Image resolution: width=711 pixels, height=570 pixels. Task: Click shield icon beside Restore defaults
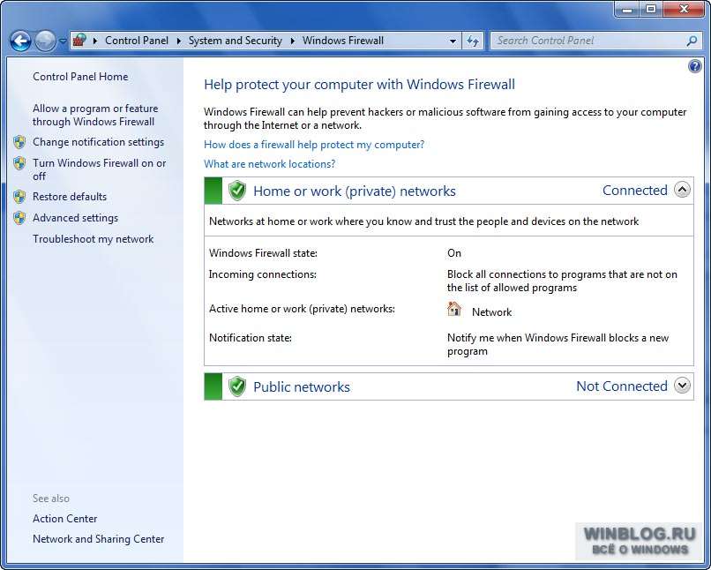(19, 197)
